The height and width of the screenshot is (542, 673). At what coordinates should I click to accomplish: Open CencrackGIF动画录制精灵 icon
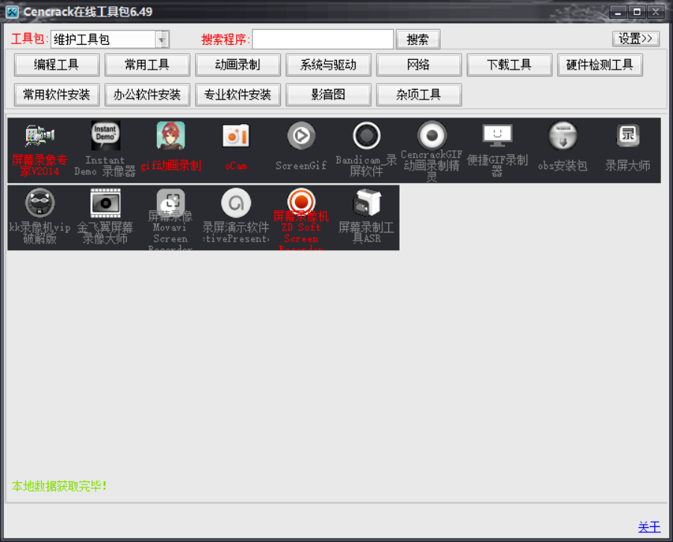(x=432, y=135)
